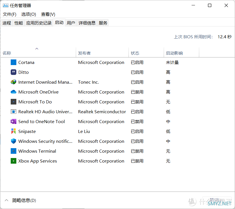Select Internet Download Mana... row name
The width and height of the screenshot is (235, 209).
click(x=45, y=82)
